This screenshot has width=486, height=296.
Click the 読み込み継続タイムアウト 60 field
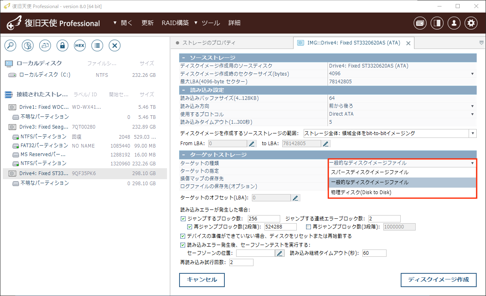(x=374, y=253)
